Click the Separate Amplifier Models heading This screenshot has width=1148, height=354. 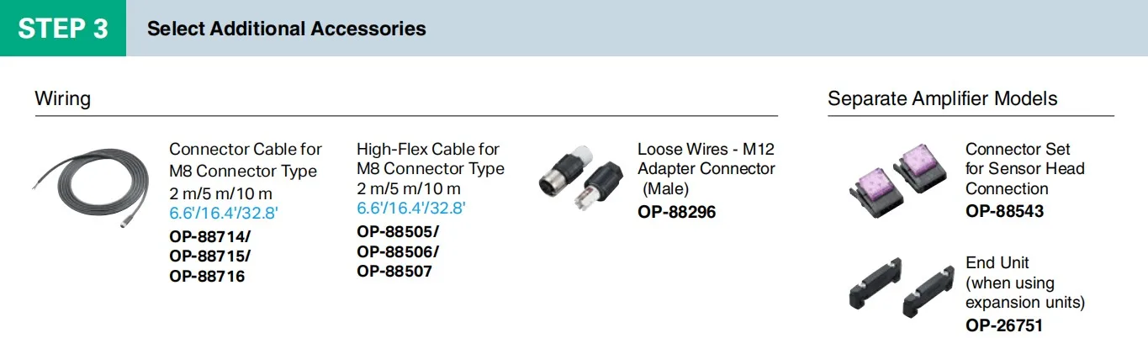coord(942,98)
